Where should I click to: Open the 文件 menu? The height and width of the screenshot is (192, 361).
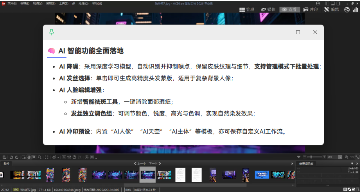[12, 4]
